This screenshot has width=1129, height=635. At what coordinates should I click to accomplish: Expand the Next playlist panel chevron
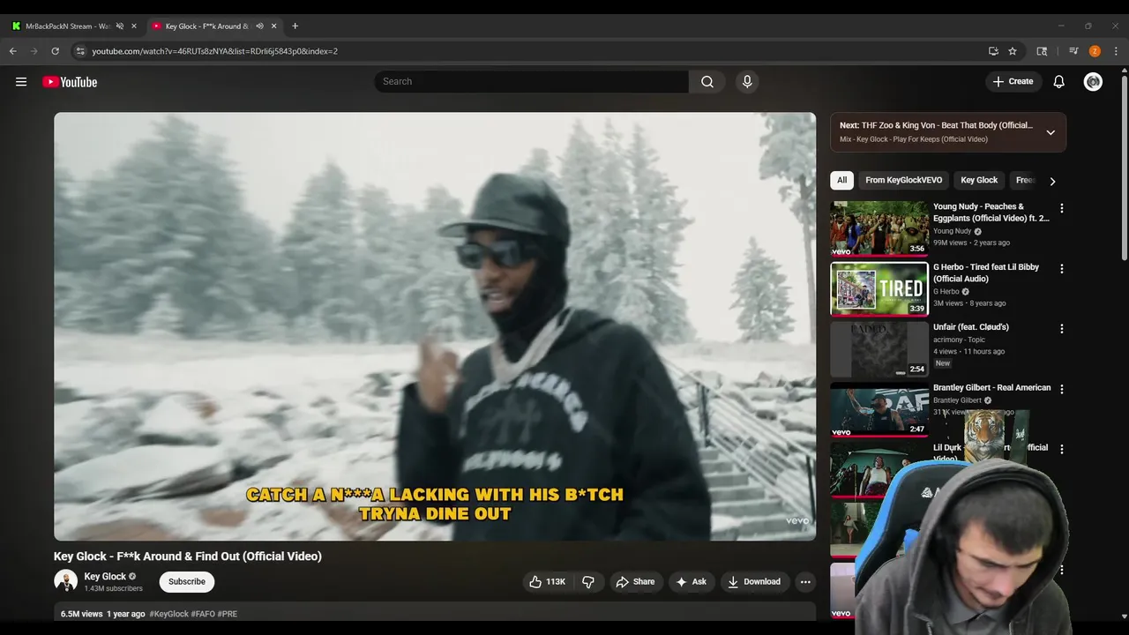(x=1050, y=132)
